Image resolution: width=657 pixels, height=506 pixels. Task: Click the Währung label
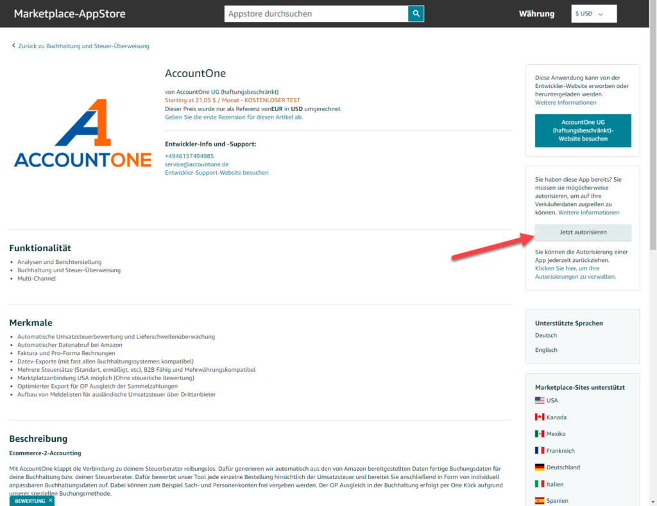pyautogui.click(x=537, y=14)
